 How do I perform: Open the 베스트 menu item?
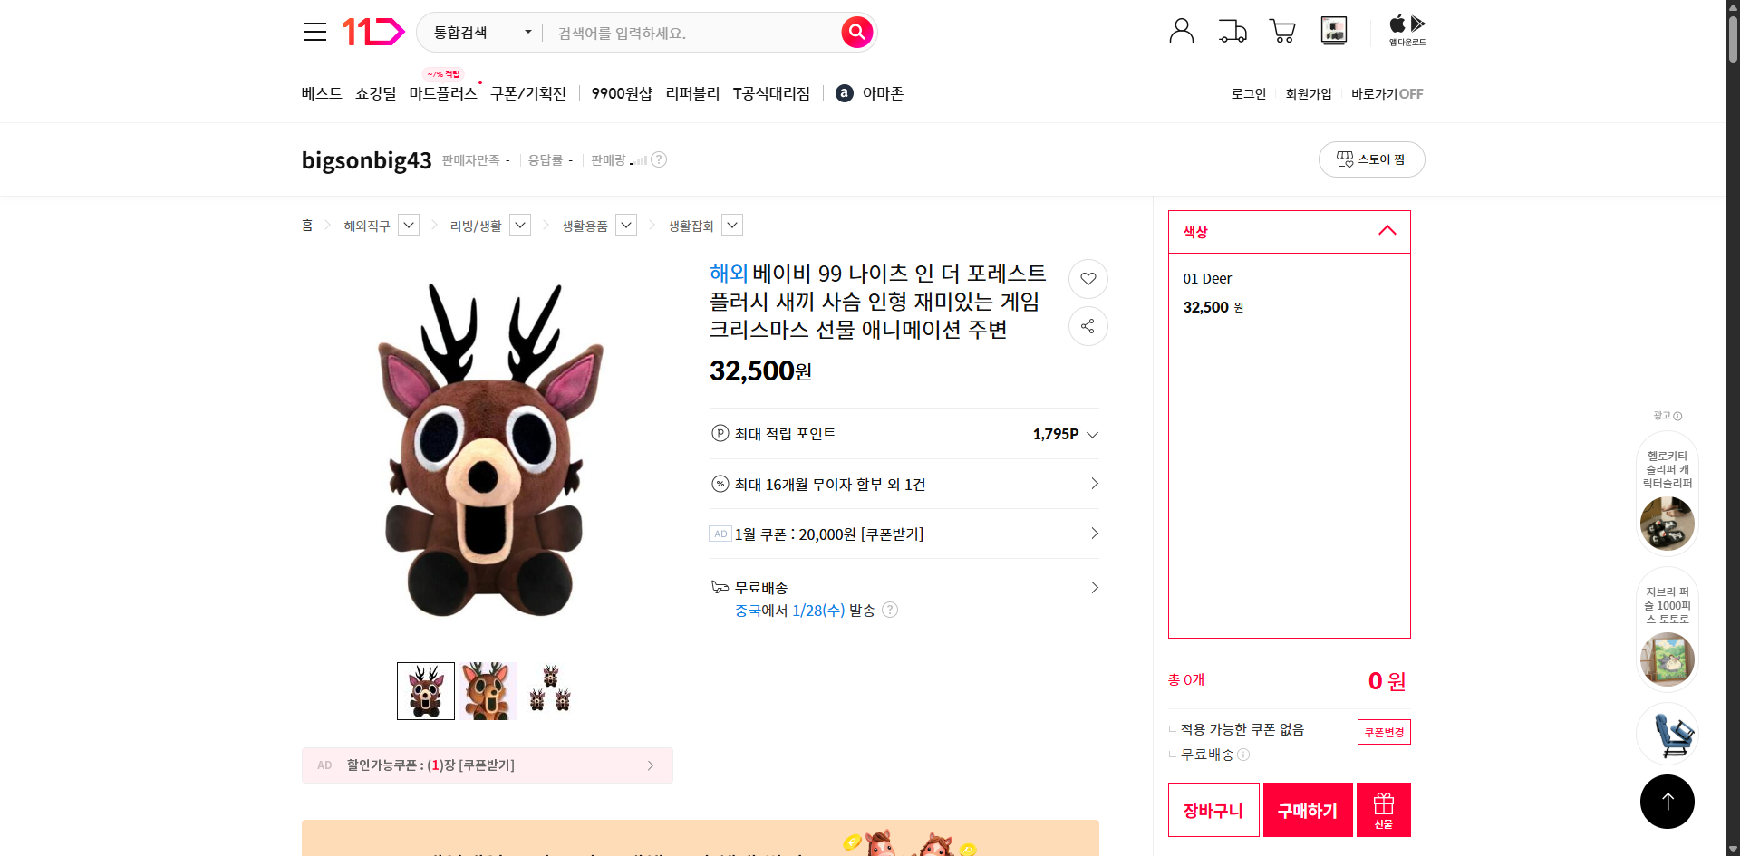(321, 92)
